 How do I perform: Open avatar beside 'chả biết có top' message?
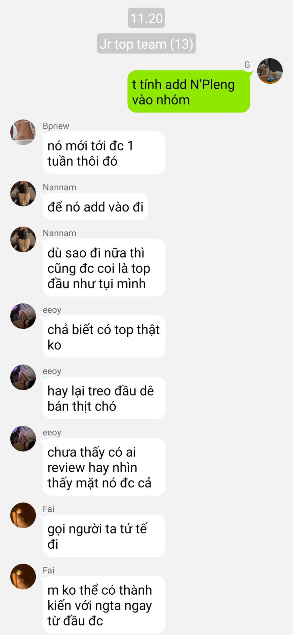[23, 316]
